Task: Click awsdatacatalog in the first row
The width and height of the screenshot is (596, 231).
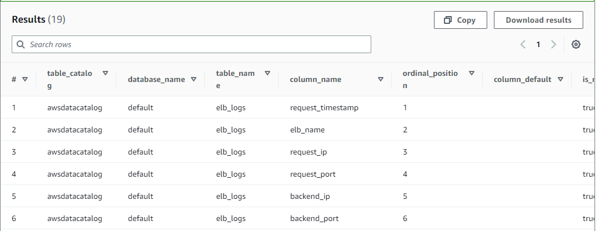Action: click(75, 107)
